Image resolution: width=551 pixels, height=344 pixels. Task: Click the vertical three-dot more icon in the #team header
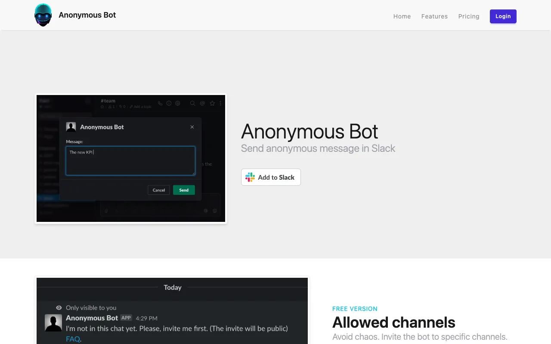220,103
